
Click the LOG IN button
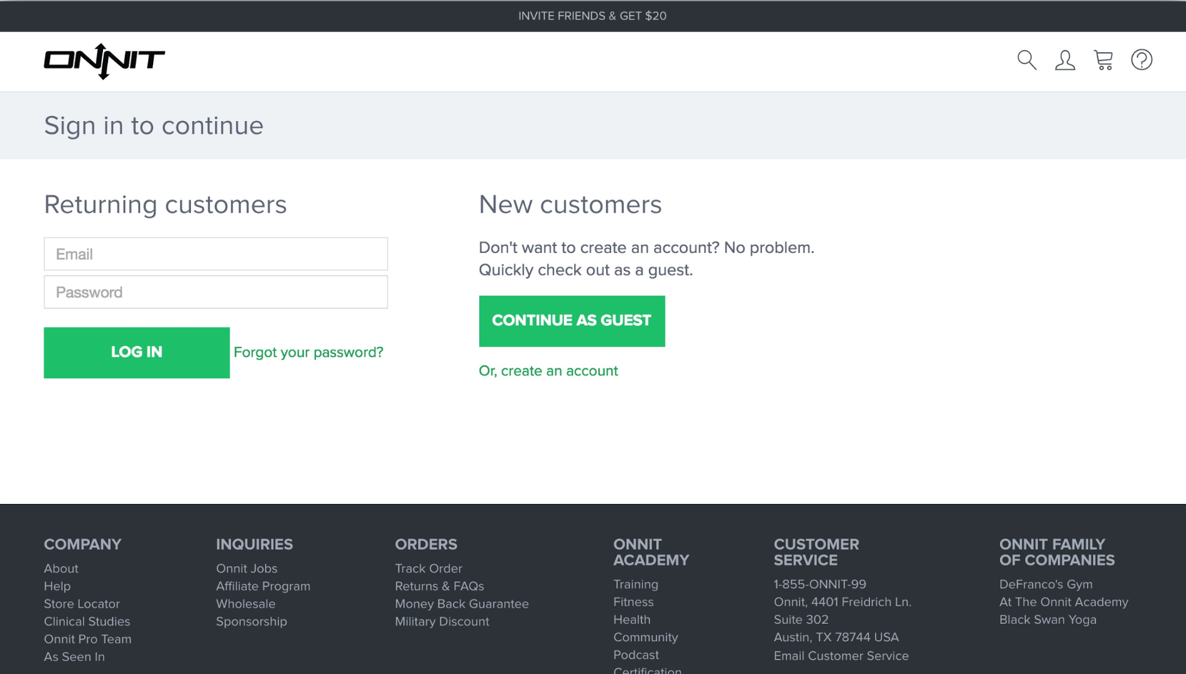(x=136, y=353)
